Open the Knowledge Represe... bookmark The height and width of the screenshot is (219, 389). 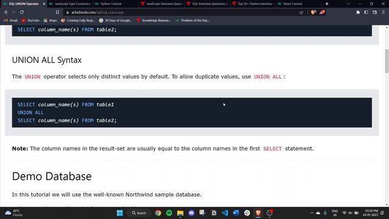(x=154, y=21)
